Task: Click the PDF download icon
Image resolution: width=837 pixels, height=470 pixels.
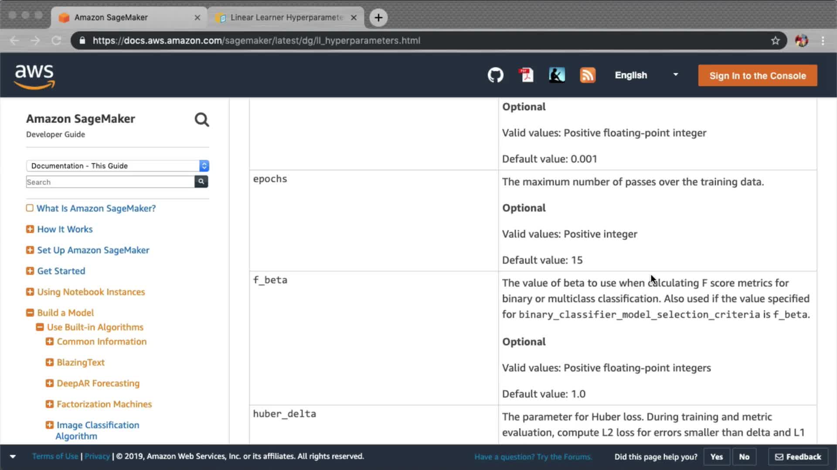Action: [527, 75]
